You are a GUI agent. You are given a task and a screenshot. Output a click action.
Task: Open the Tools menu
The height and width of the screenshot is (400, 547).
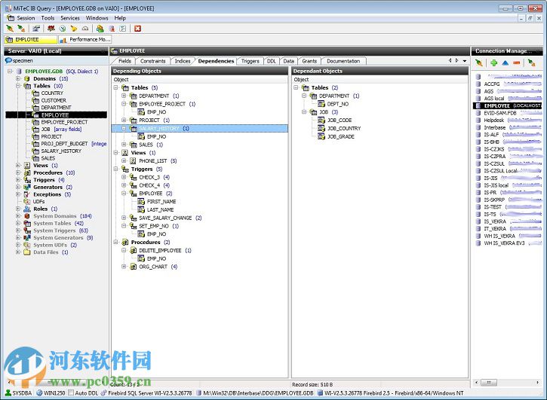tap(48, 18)
